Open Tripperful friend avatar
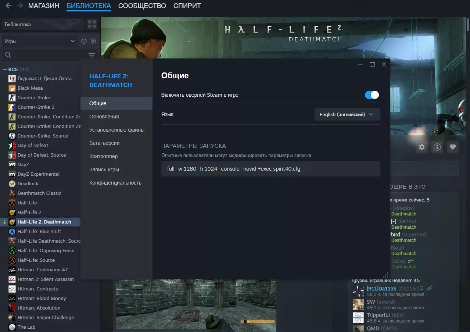470x332 pixels. tap(358, 318)
